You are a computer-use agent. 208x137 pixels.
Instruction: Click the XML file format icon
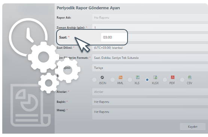[120, 77]
